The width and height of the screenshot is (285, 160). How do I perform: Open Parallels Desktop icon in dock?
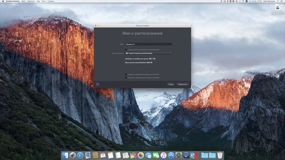[194, 156]
